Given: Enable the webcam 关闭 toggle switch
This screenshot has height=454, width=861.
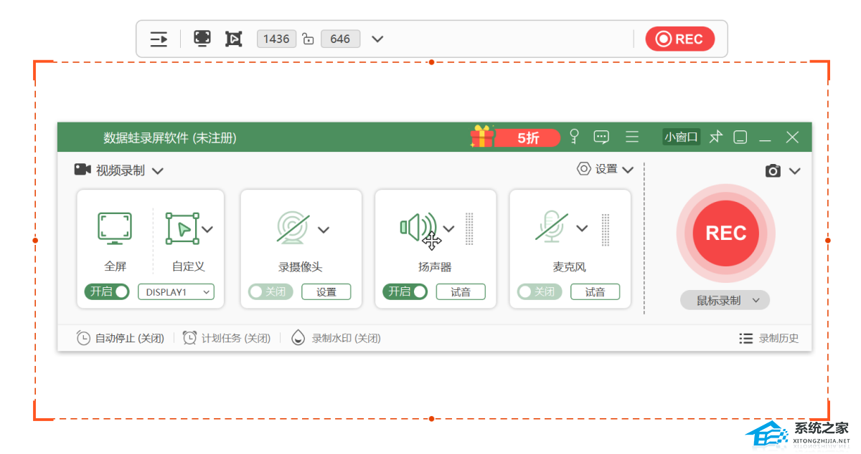Looking at the screenshot, I should [x=270, y=291].
